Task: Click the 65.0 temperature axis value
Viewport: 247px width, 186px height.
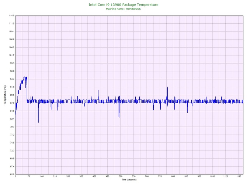Action: (x=12, y=175)
